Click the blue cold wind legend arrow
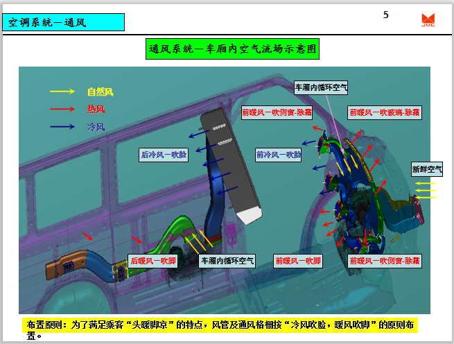454x344 pixels. click(62, 127)
